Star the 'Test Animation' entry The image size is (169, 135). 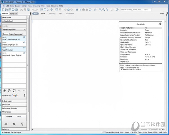(x=25, y=48)
